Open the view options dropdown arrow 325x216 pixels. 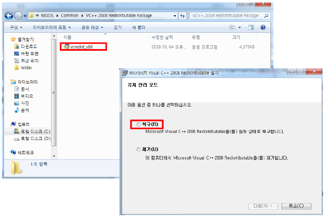click(240, 28)
